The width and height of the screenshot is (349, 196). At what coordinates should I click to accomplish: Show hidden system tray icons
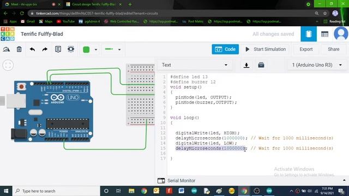tap(291, 191)
